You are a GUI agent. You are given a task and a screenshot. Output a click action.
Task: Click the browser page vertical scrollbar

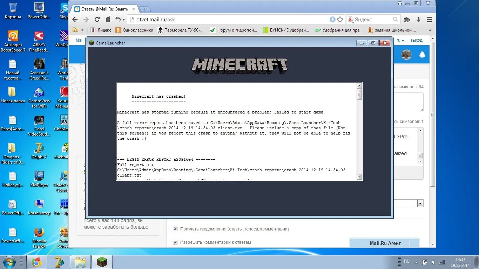pos(433,114)
